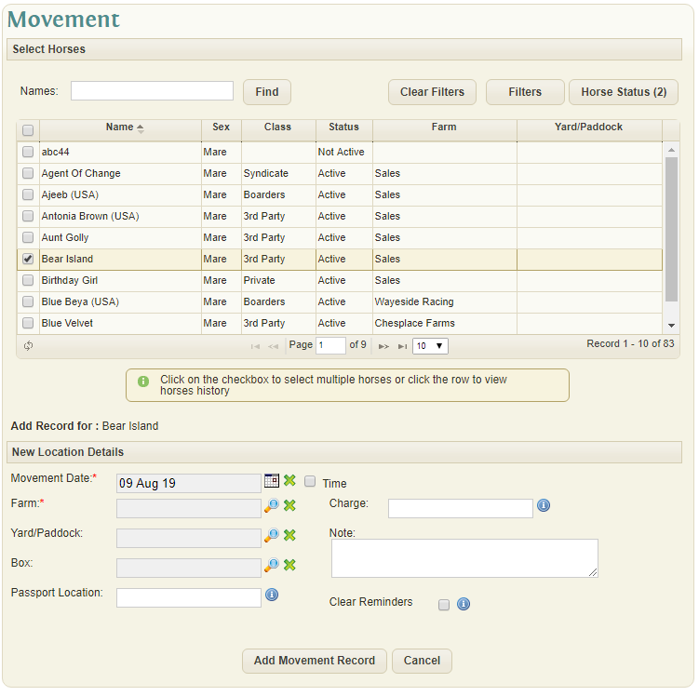Open the Yard/Paddock lookup magnifier
Screen dimensions: 699x696
272,535
